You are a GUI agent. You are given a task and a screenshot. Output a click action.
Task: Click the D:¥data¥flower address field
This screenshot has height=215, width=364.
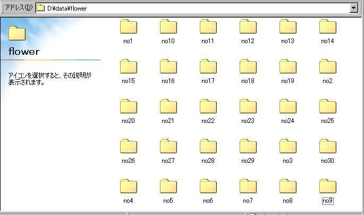pyautogui.click(x=197, y=9)
